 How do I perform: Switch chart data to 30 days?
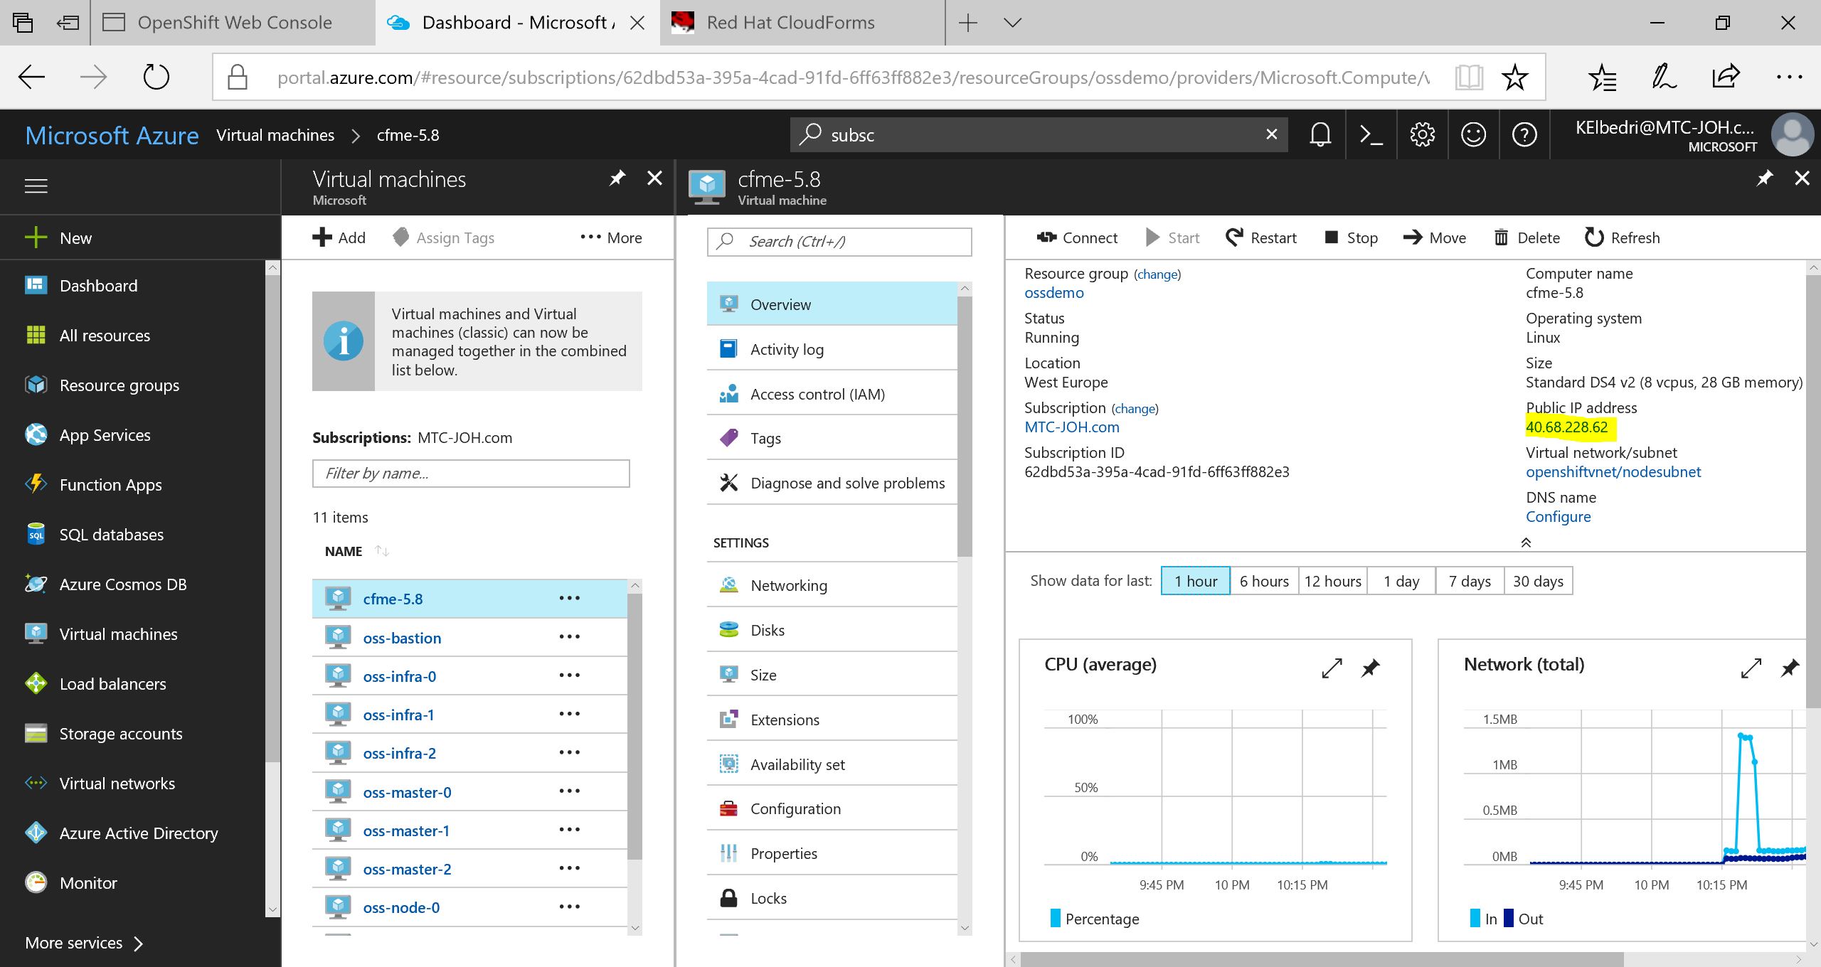pyautogui.click(x=1538, y=581)
